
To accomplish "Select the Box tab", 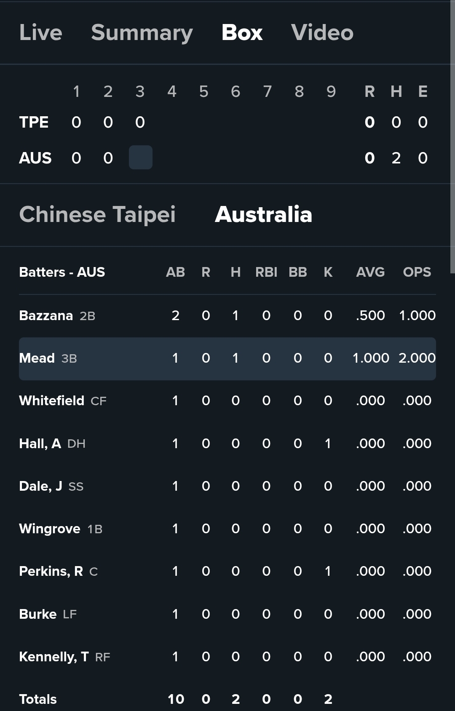I will [242, 32].
